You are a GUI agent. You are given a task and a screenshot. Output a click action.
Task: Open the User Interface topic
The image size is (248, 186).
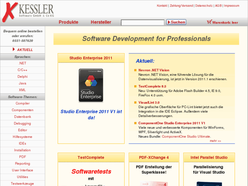coord(23,170)
